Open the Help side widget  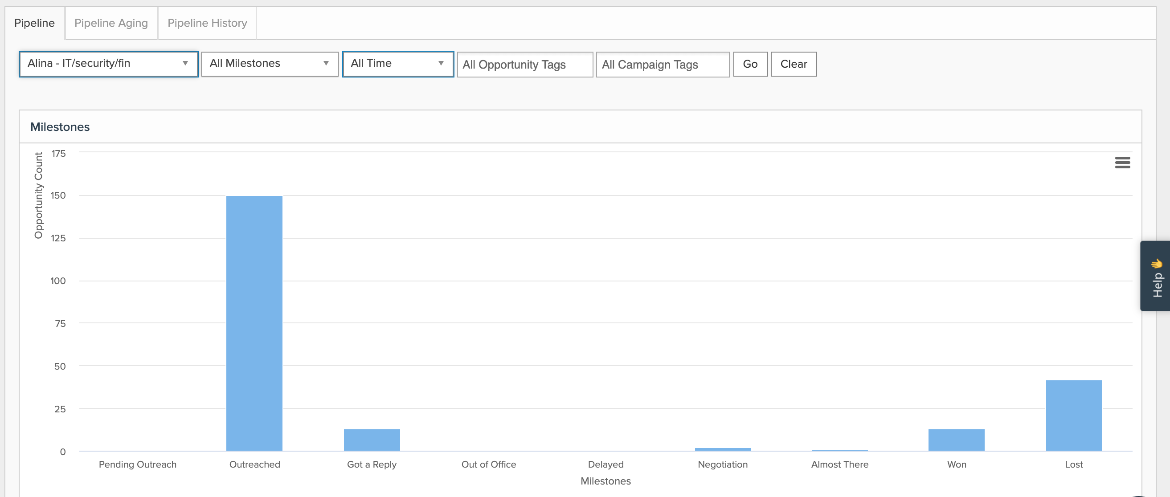click(x=1156, y=276)
